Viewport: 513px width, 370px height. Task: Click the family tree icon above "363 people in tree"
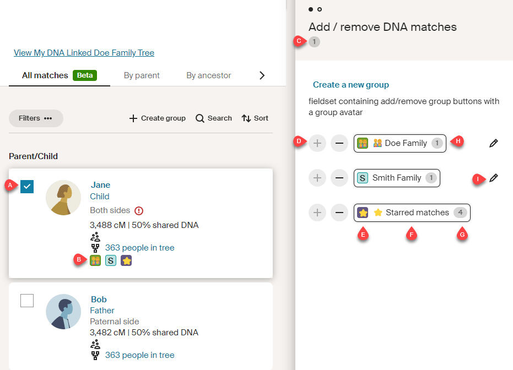click(95, 238)
